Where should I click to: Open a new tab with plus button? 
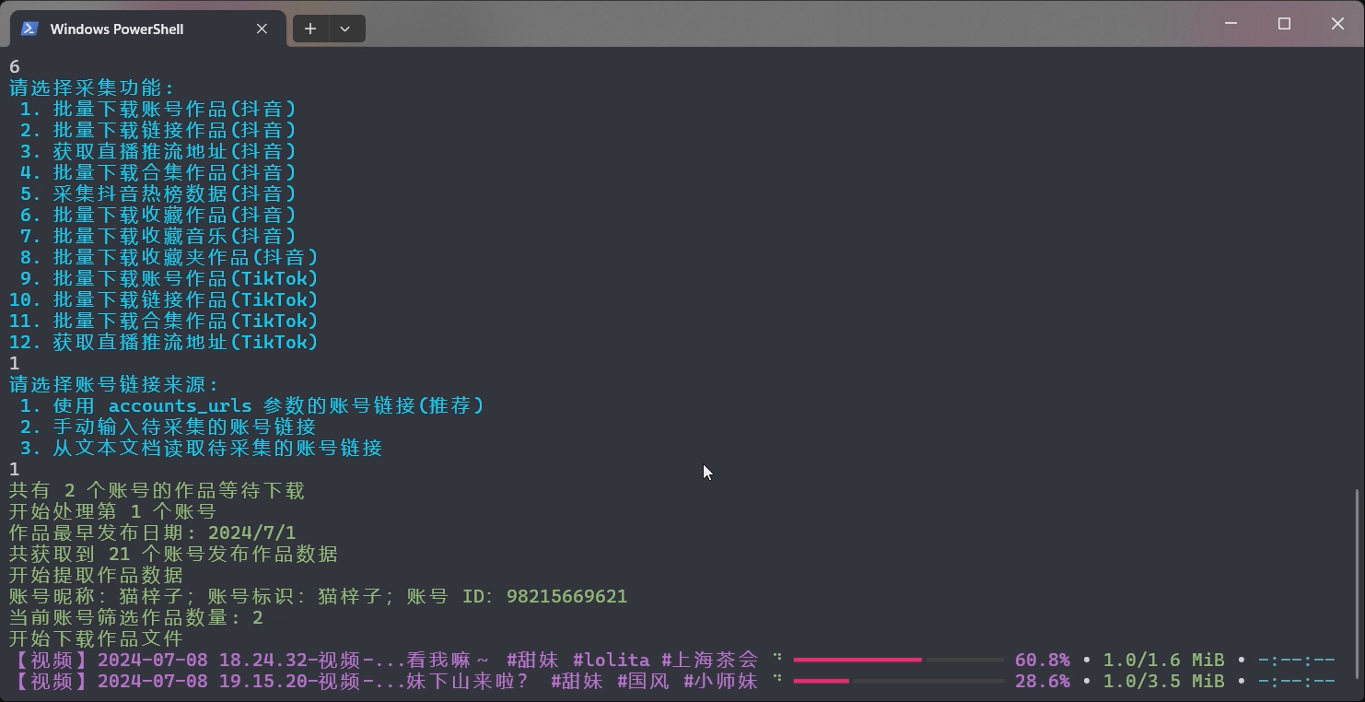pos(310,29)
